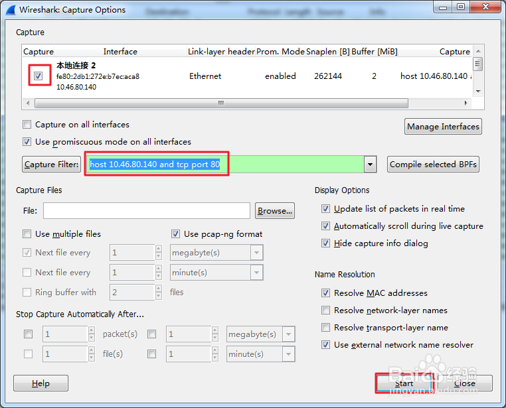Viewport: 506px width, 408px height.
Task: Click the Start capture button
Action: 404,383
